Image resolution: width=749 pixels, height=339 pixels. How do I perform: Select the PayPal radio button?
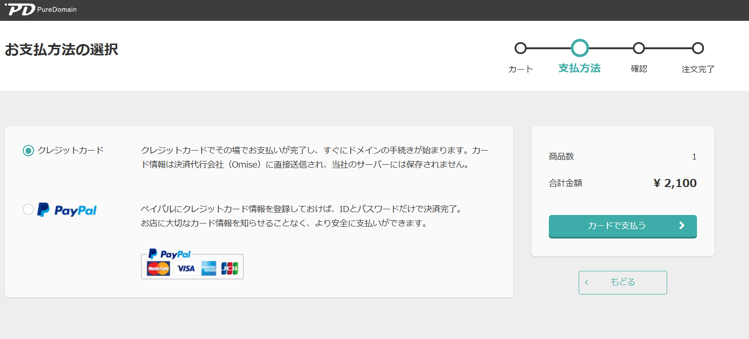pos(28,209)
